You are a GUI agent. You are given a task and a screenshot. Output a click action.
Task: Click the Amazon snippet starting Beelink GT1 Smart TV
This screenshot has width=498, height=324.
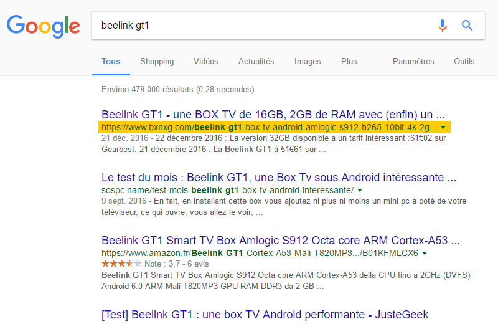point(286,280)
